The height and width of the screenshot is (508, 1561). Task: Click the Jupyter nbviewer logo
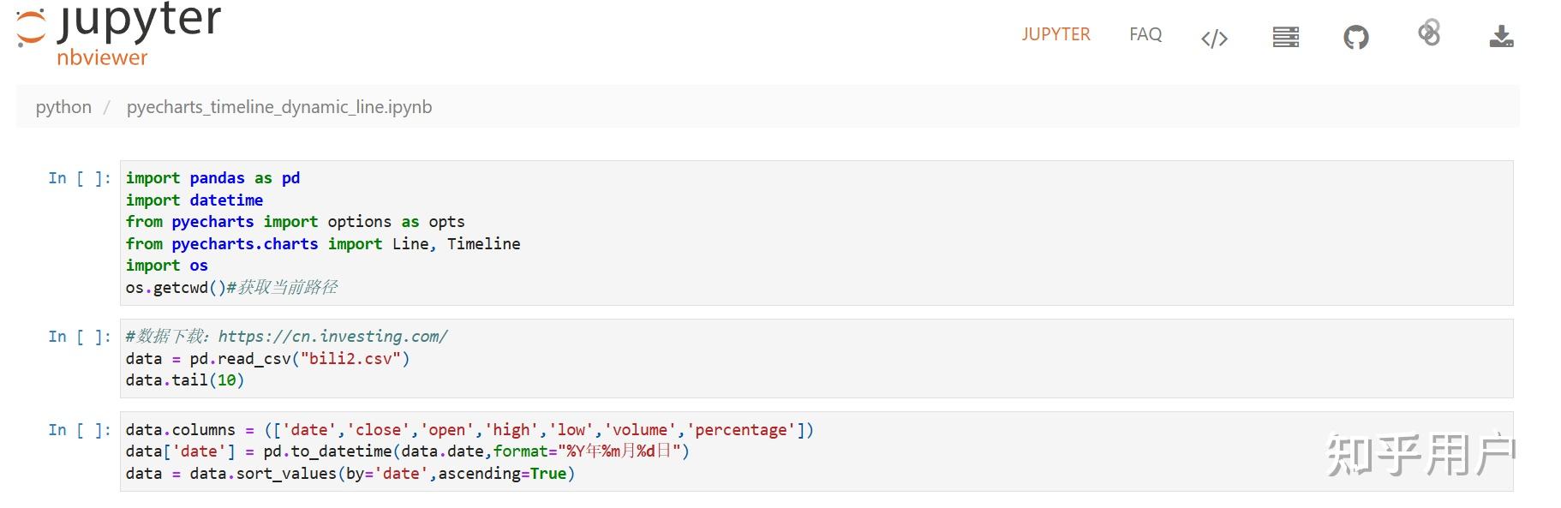118,34
